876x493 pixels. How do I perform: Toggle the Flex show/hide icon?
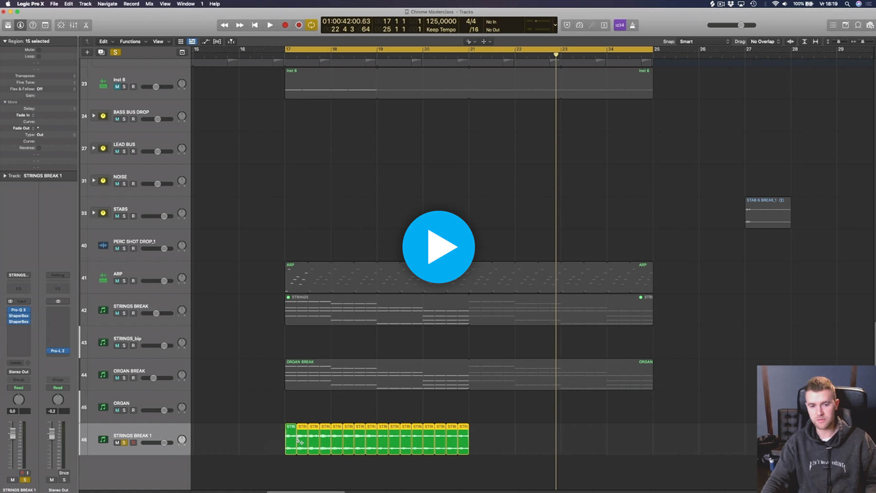click(x=217, y=41)
